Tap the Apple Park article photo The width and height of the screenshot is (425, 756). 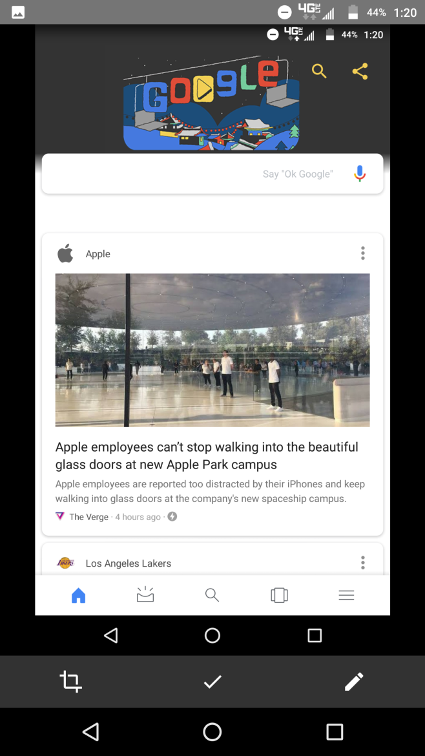(212, 350)
